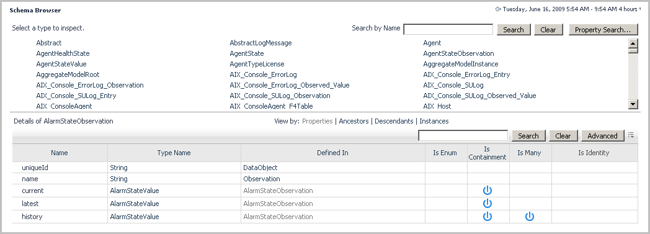Viewport: 650px width, 234px height.
Task: Open the table column customizer icon
Action: (631, 135)
